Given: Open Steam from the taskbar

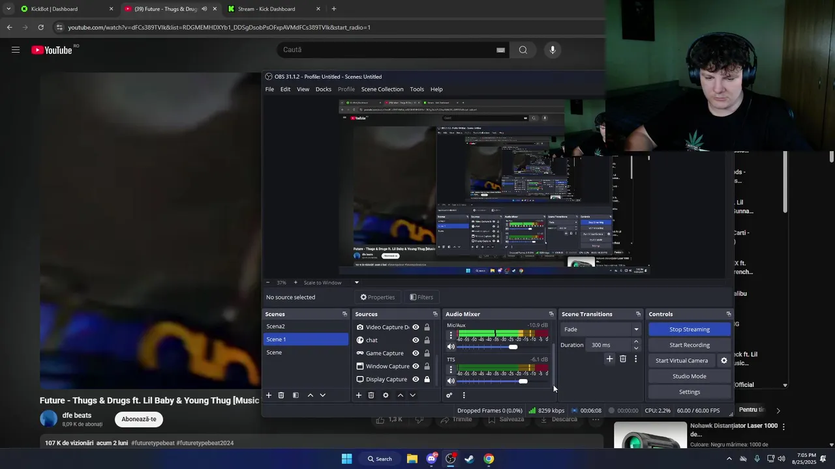Looking at the screenshot, I should [x=469, y=459].
